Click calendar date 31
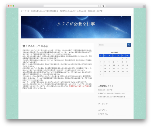The height and width of the screenshot is (128, 152). point(101,75)
